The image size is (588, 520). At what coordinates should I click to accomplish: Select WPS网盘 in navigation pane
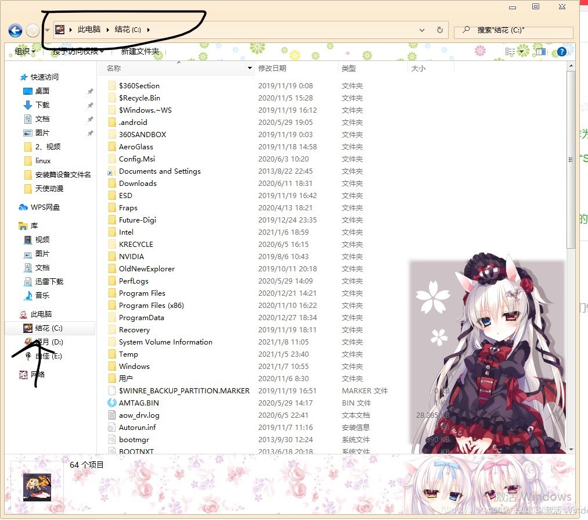pyautogui.click(x=45, y=207)
